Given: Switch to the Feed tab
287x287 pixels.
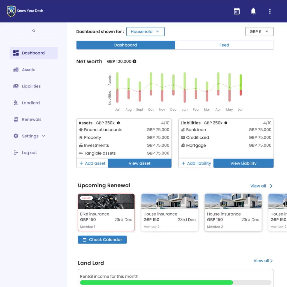Looking at the screenshot, I should pyautogui.click(x=224, y=45).
